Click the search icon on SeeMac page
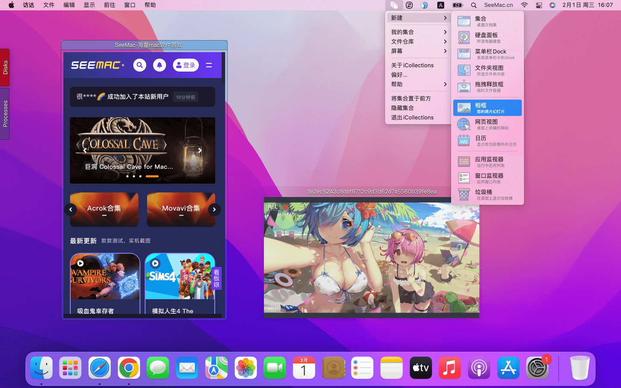Screen dimensions: 621x388 pos(140,65)
